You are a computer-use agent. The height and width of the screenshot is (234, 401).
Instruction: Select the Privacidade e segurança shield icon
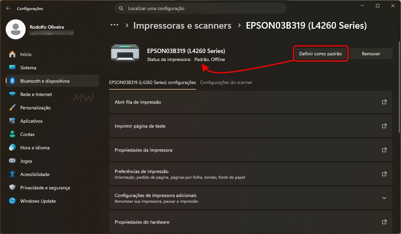click(x=12, y=188)
